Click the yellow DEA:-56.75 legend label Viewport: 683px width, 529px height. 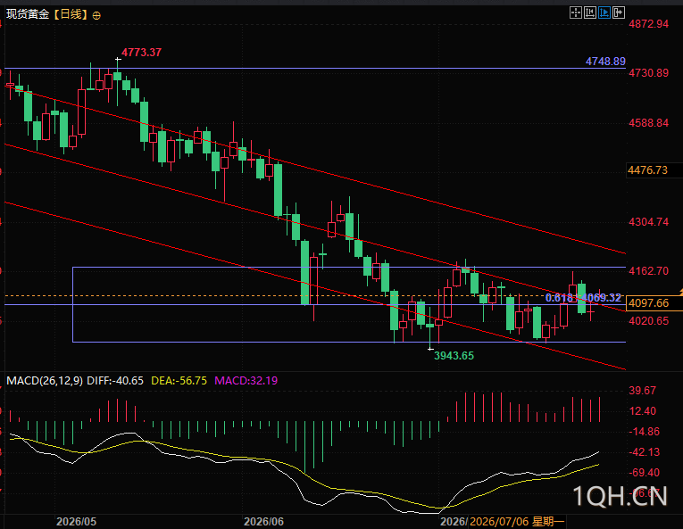pyautogui.click(x=179, y=381)
